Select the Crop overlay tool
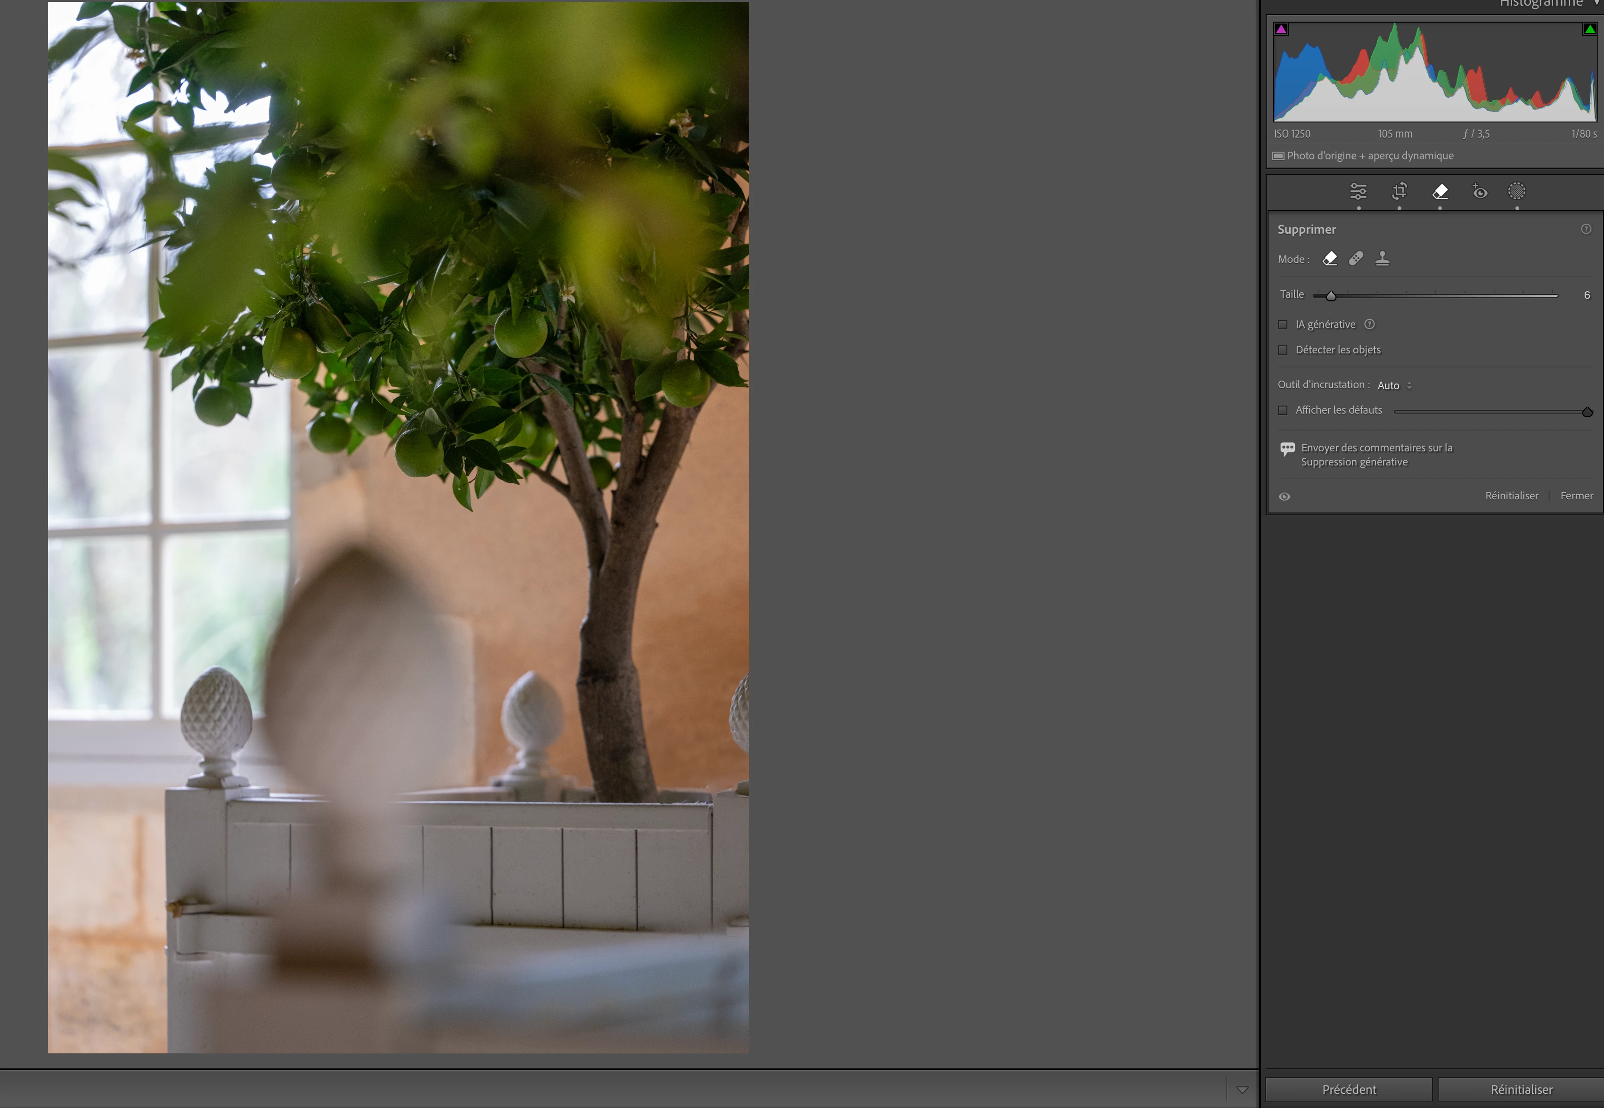Viewport: 1604px width, 1108px height. click(1399, 191)
